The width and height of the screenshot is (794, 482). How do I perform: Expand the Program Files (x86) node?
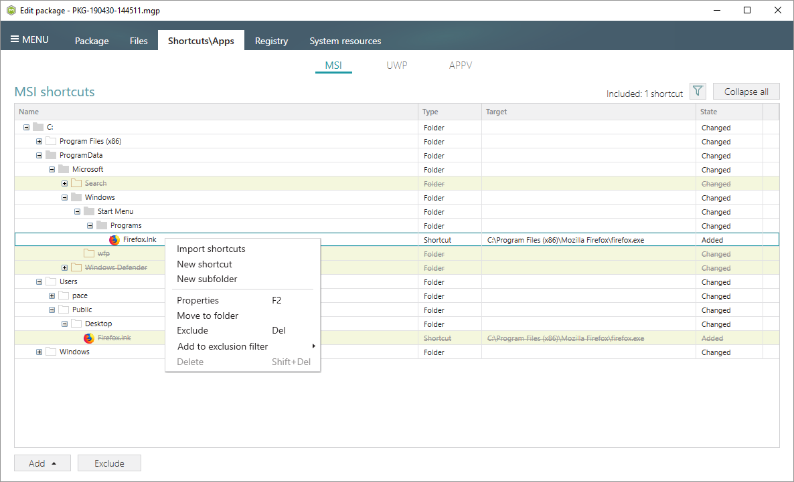39,142
